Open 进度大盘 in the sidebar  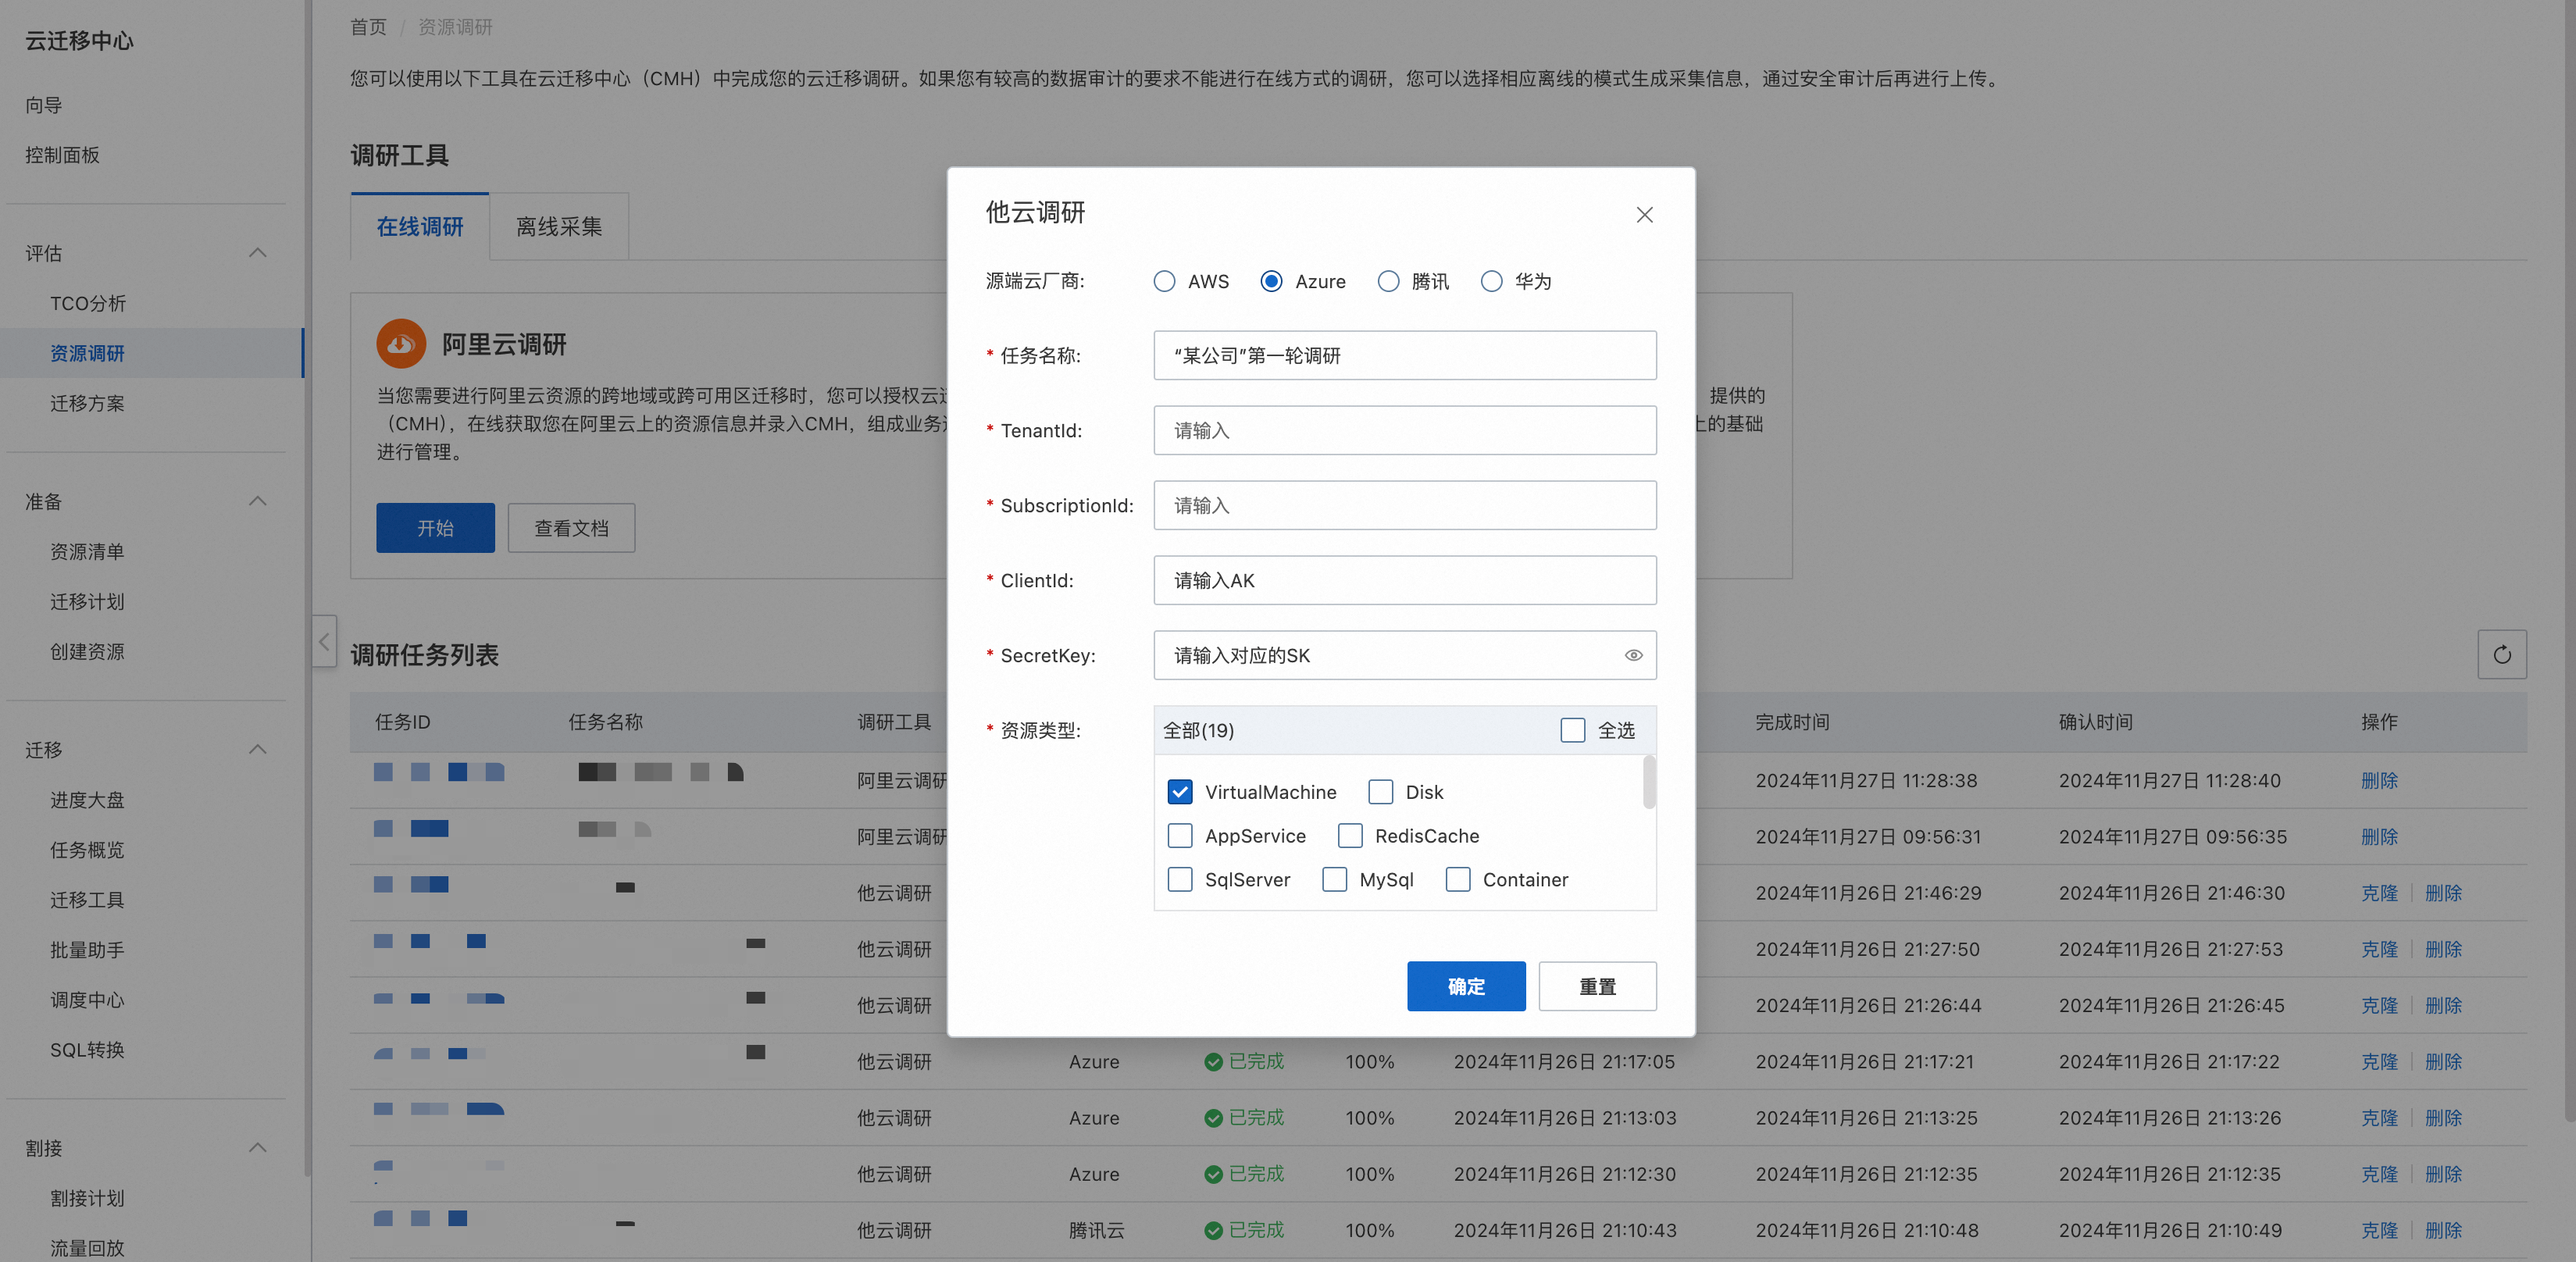tap(88, 799)
